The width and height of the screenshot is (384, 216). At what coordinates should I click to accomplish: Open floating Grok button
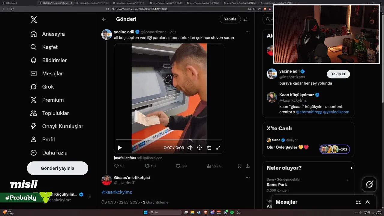[x=369, y=184]
